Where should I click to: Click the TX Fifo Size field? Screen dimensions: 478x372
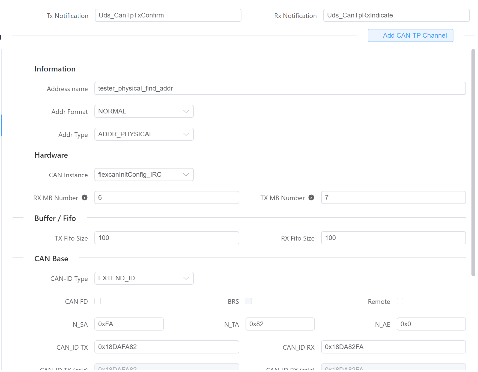pyautogui.click(x=166, y=238)
